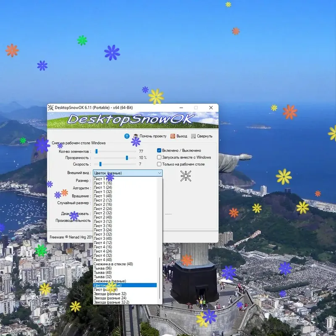Collapse the Внешний вид combo box arrow

(x=160, y=173)
